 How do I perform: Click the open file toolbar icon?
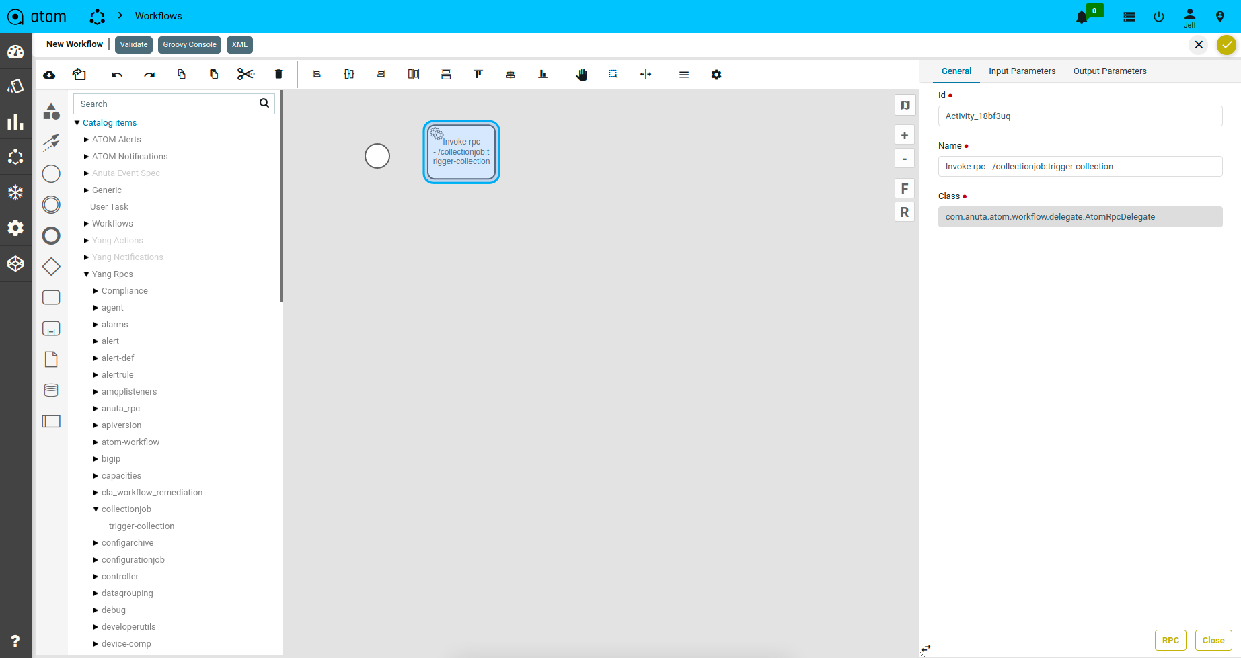pyautogui.click(x=79, y=74)
